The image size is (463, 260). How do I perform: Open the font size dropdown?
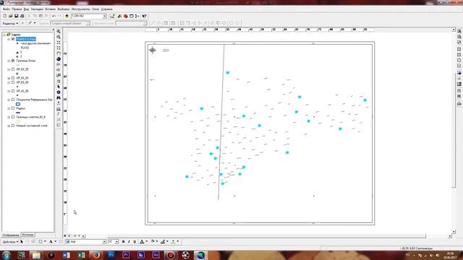[116, 242]
